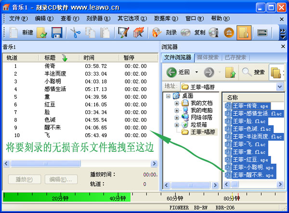Click the magnifier search button

coord(254,72)
